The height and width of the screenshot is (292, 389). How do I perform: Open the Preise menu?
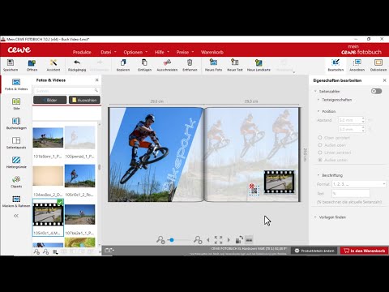(185, 52)
